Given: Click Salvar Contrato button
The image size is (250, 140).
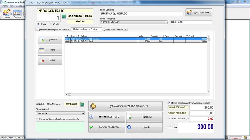Looking at the screenshot, I should (x=107, y=127).
